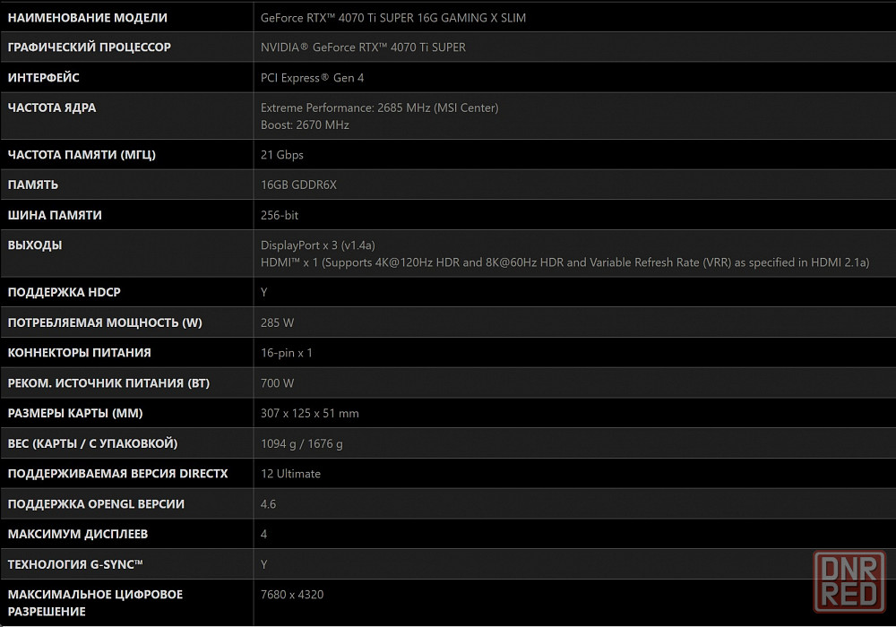Click the Boost 2670 MHz line

point(305,125)
